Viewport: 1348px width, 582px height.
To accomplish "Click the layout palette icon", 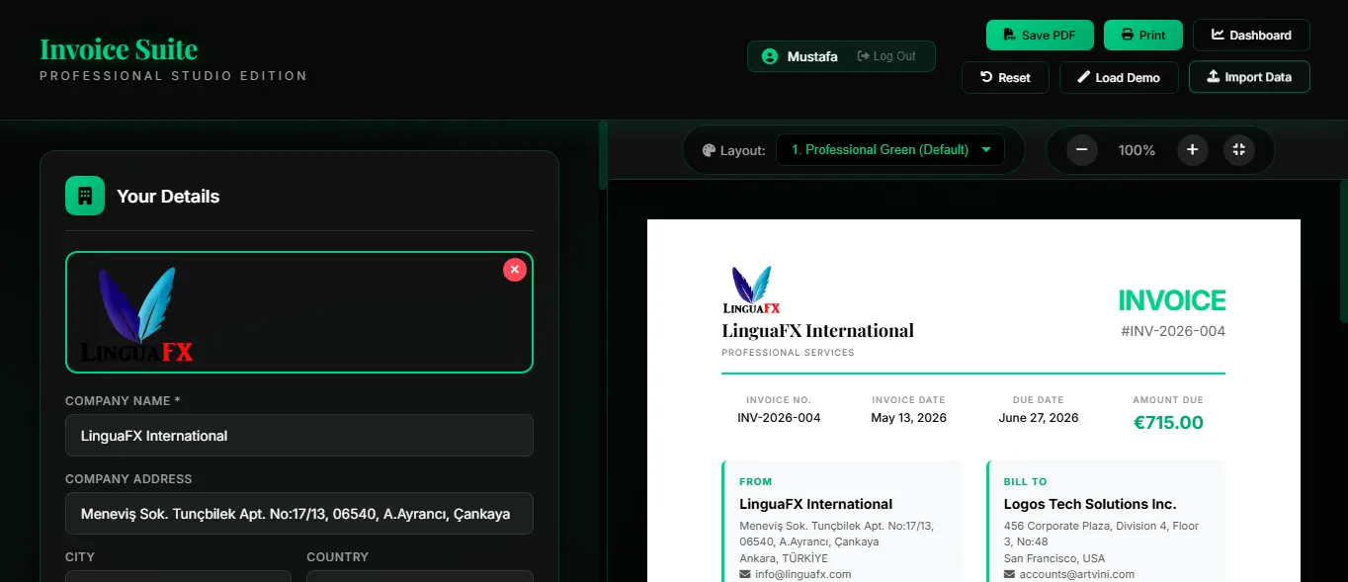I will pyautogui.click(x=709, y=150).
